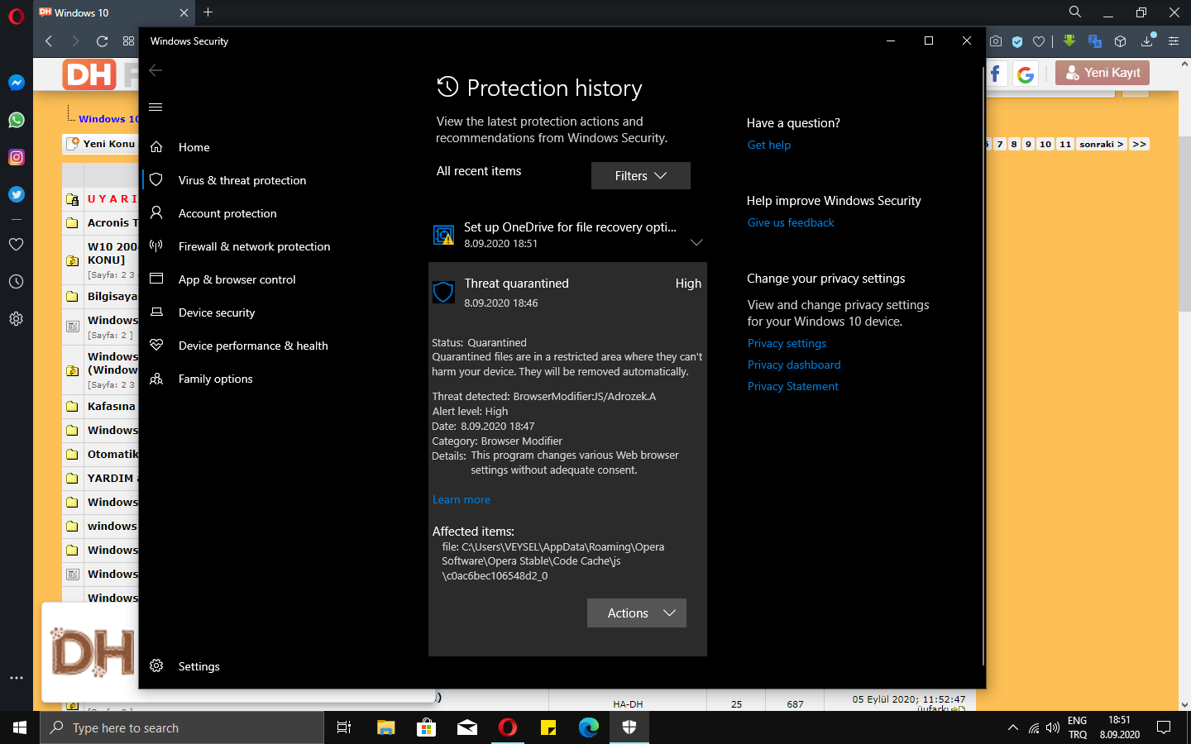The height and width of the screenshot is (744, 1191).
Task: Toggle Windows Security hamburger navigation menu
Action: [x=155, y=107]
